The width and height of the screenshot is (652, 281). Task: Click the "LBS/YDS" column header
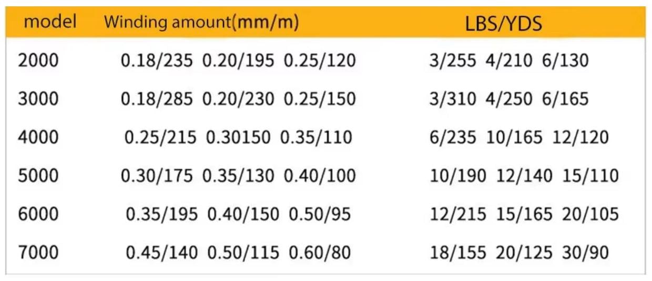coord(503,24)
